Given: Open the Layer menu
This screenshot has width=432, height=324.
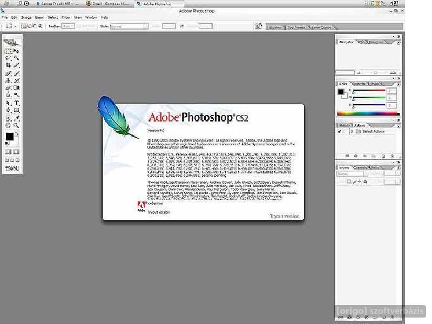Looking at the screenshot, I should click(x=39, y=17).
